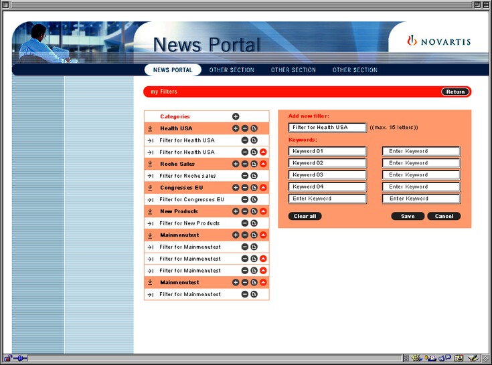Screen dimensions: 492x365
Task: Click the Clear all button
Action: point(305,216)
